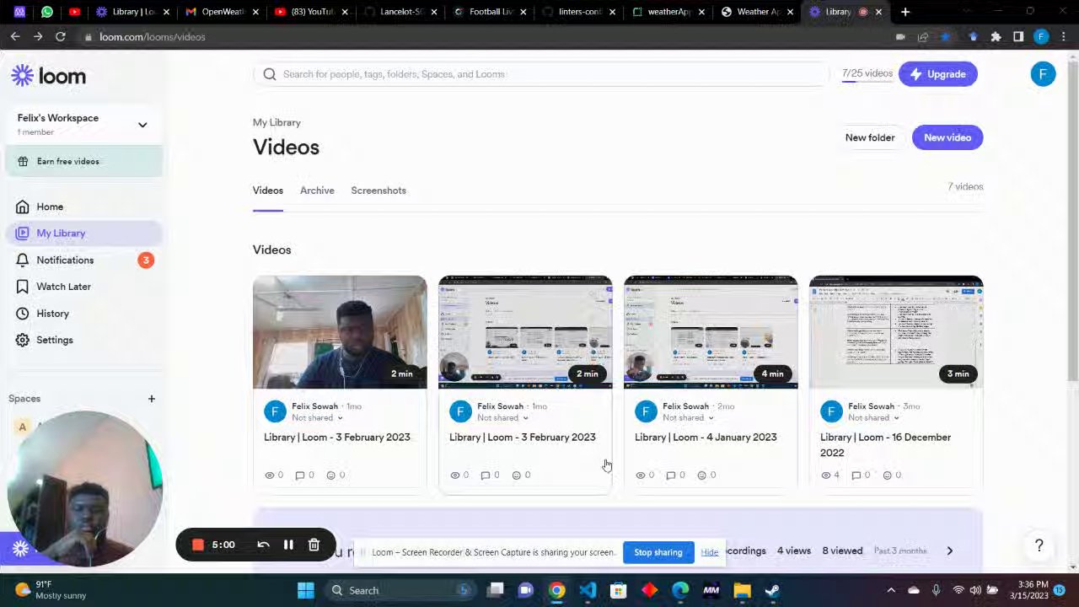
Task: Click Hide link in sharing bar
Action: click(710, 552)
